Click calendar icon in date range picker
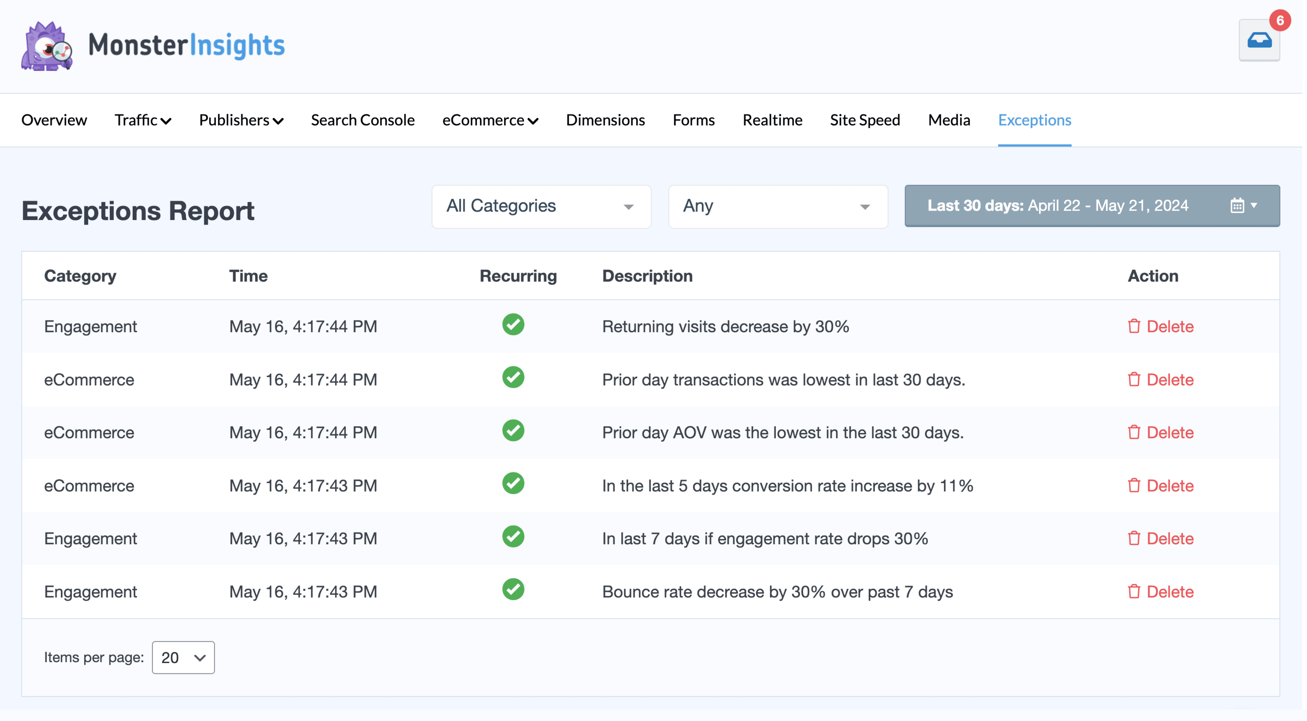Screen dimensions: 1307x721 point(1237,205)
